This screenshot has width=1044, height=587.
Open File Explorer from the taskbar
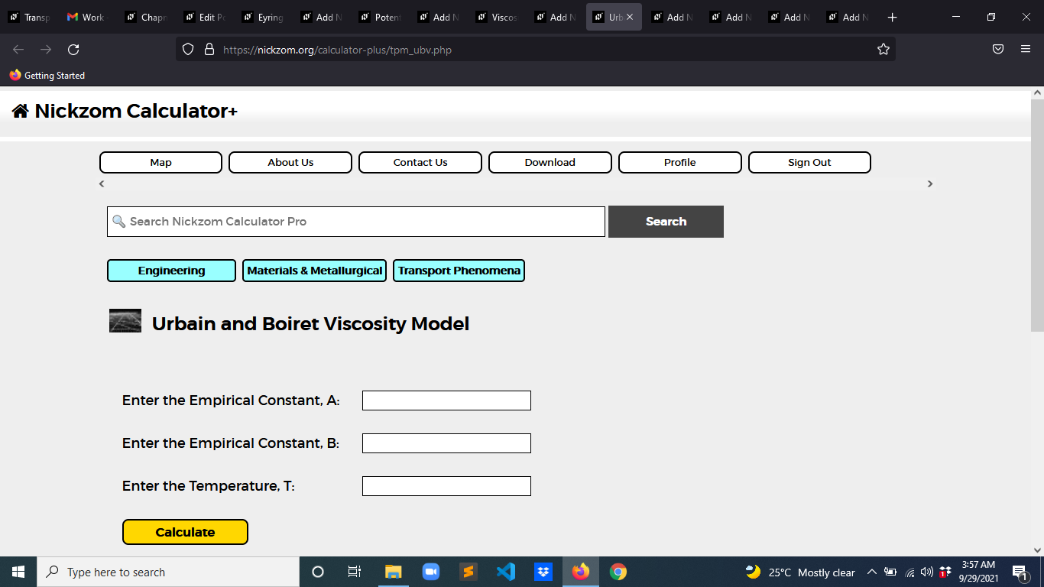coord(393,572)
